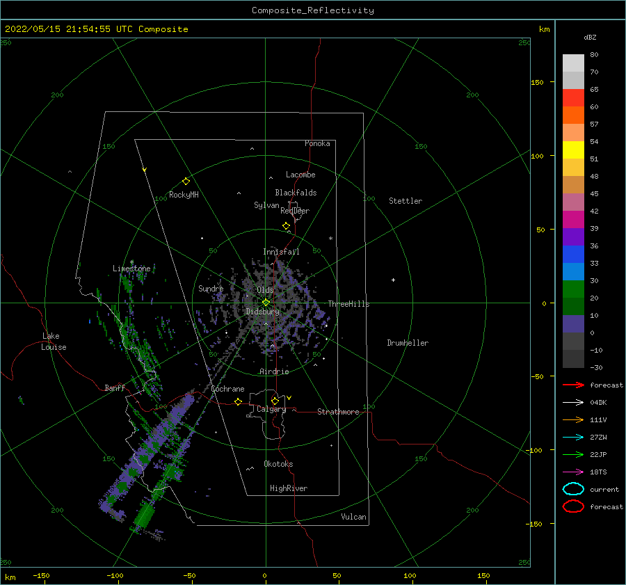
Task: Select the bright yellow 51-54 dBZ swatch
Action: (x=573, y=150)
